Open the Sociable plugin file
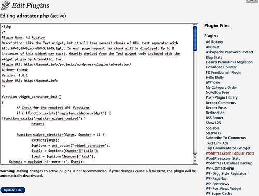This screenshot has width=259, height=196. click(212, 128)
